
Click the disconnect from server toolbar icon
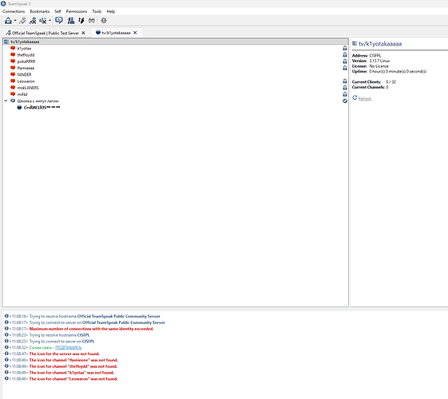pyautogui.click(x=33, y=21)
